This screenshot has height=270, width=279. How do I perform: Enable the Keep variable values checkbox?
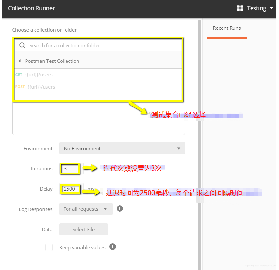tap(49, 247)
